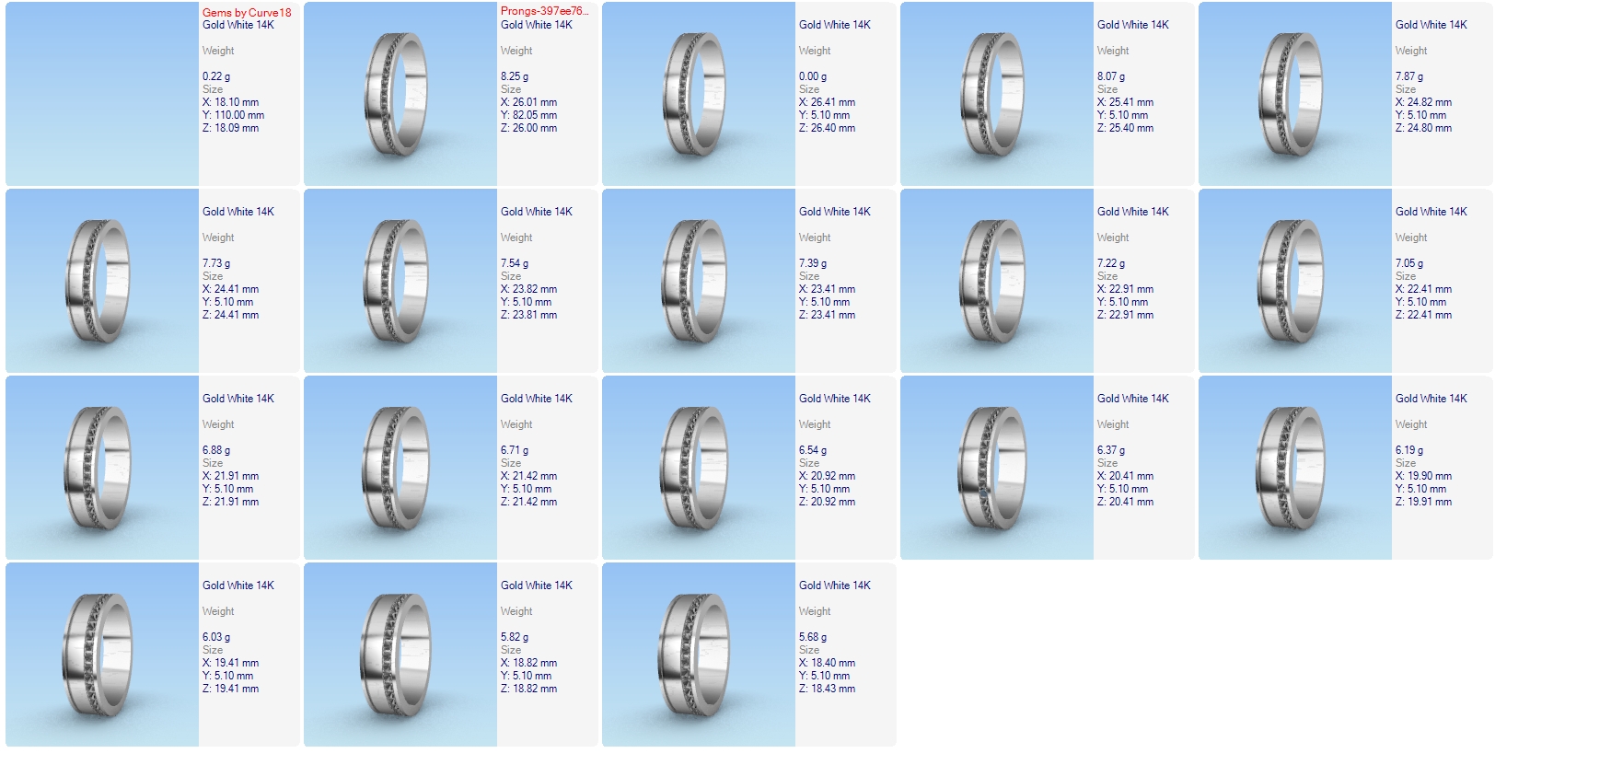This screenshot has width=1611, height=765.
Task: Pick the ring image weighing 7.87 g
Action: (x=1295, y=94)
